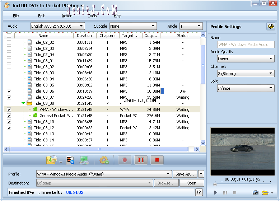
Task: Pause the preview video
Action: pos(225,193)
